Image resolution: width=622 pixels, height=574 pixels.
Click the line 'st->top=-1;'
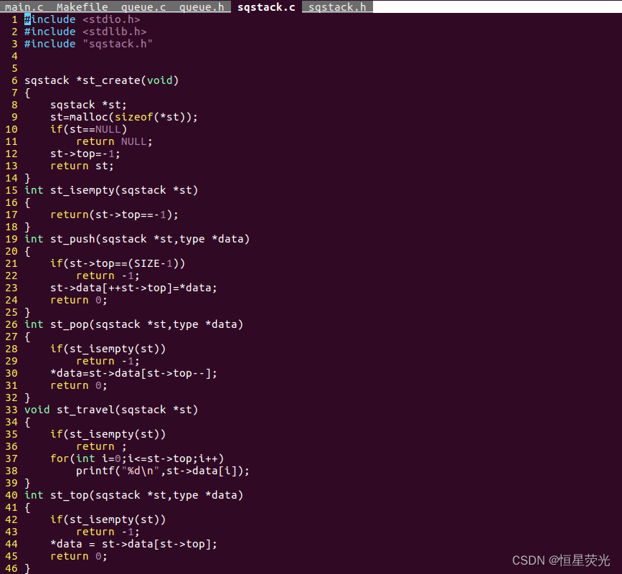point(85,154)
